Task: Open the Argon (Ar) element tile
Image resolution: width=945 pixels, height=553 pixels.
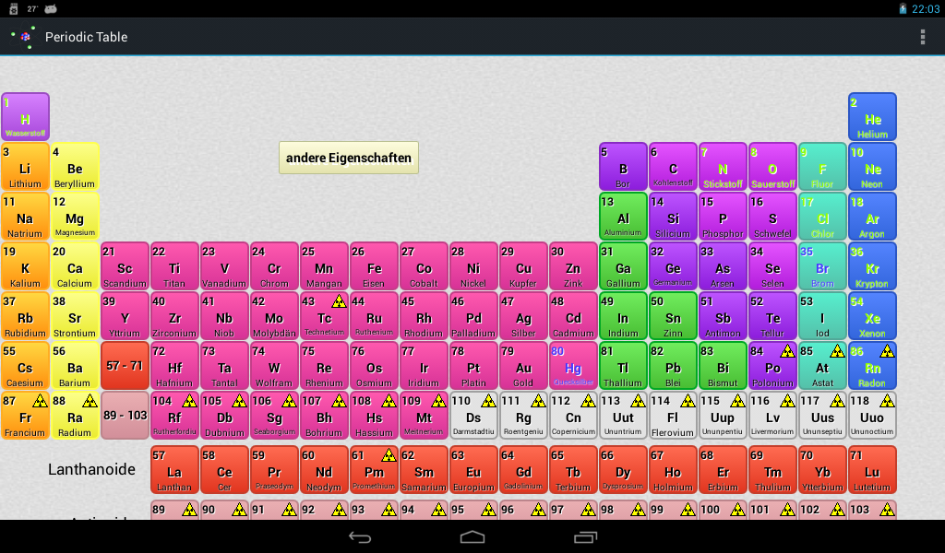Action: 872,217
